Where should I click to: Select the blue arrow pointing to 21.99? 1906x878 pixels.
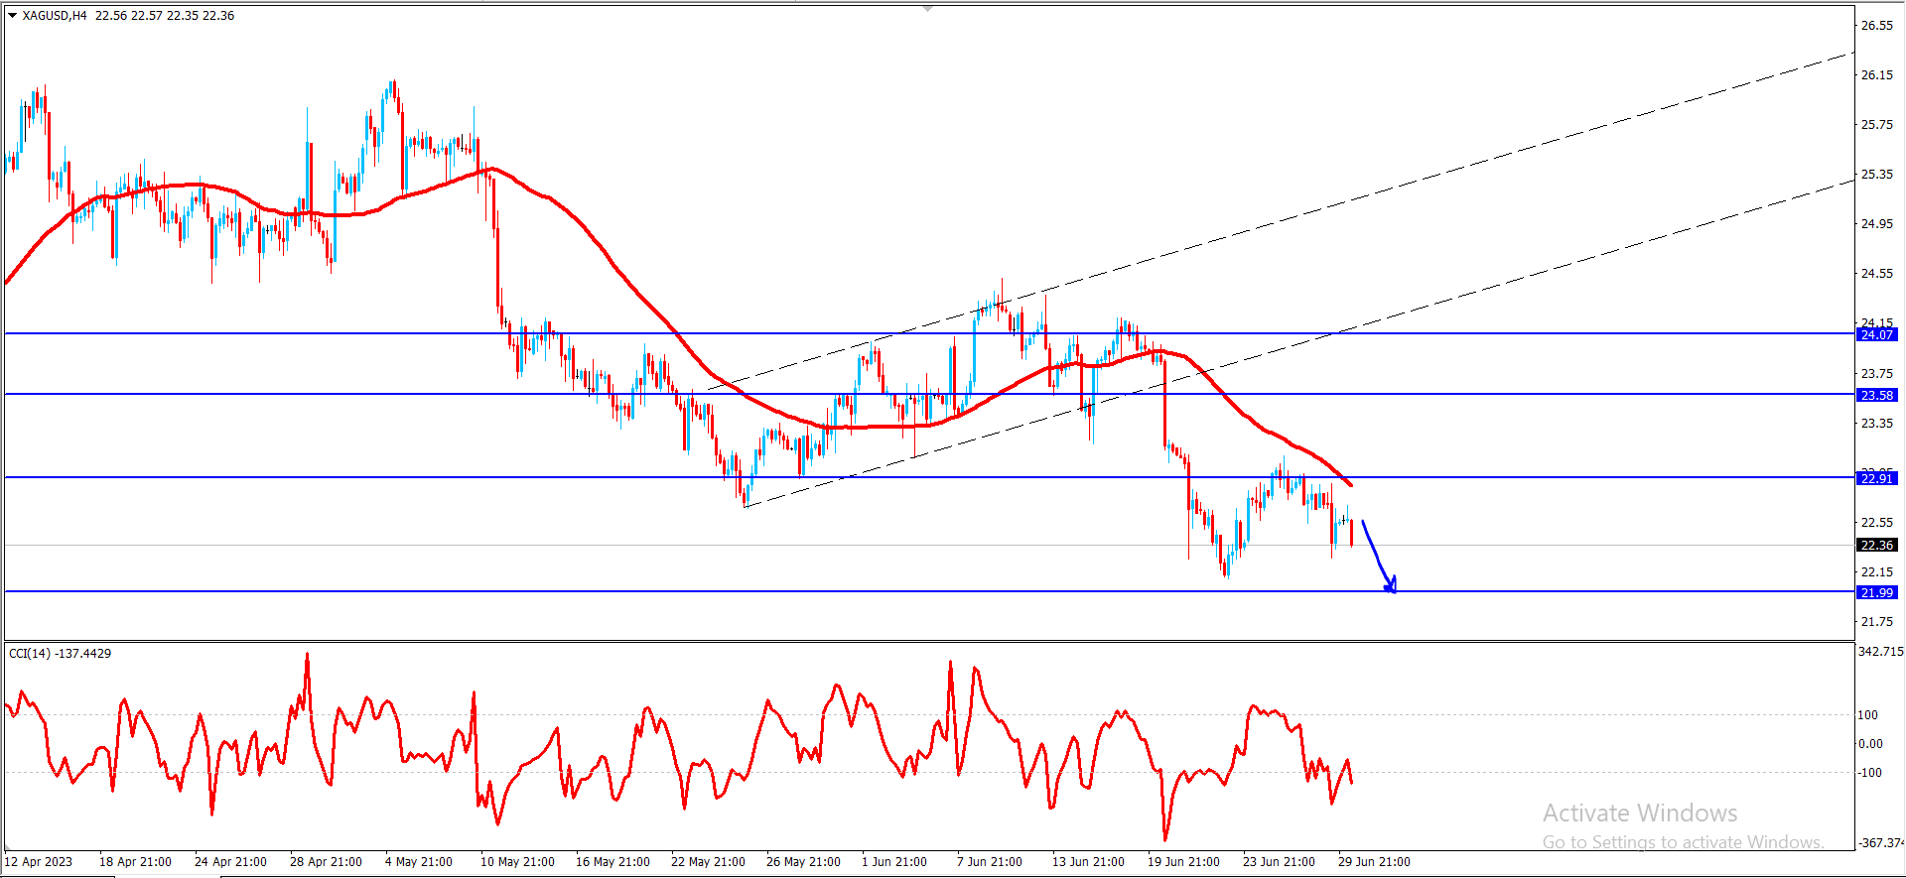coord(1379,557)
